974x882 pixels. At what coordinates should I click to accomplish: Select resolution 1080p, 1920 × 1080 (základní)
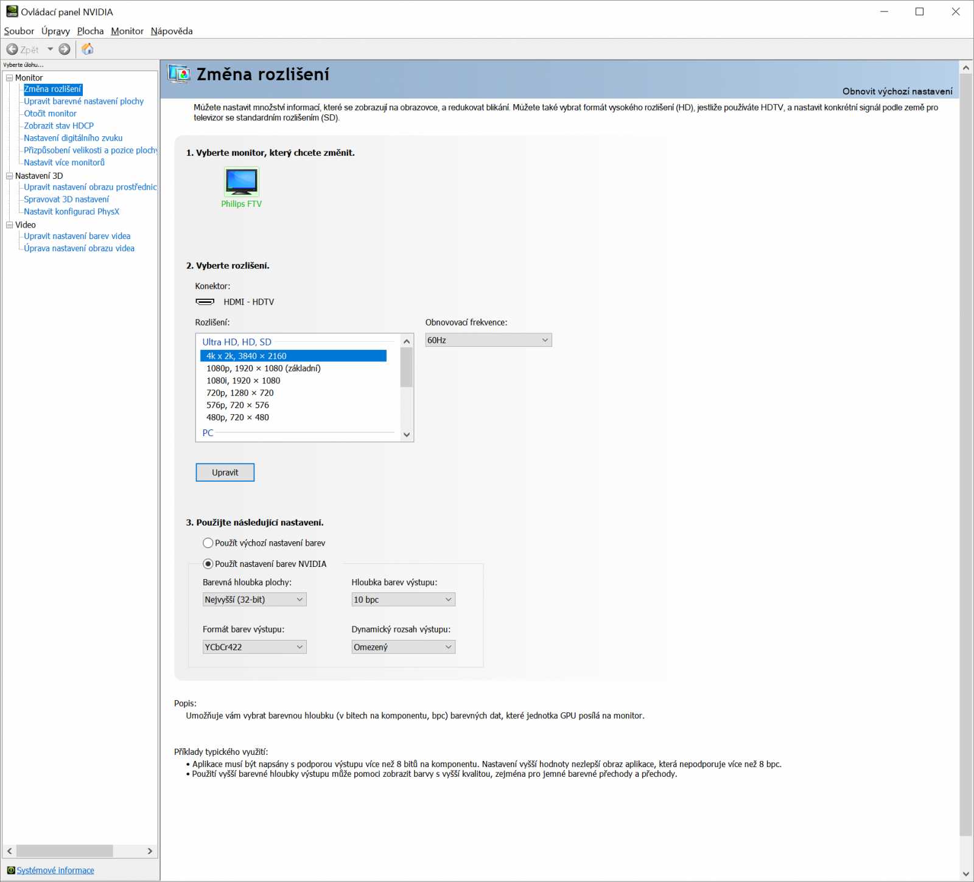pyautogui.click(x=264, y=368)
